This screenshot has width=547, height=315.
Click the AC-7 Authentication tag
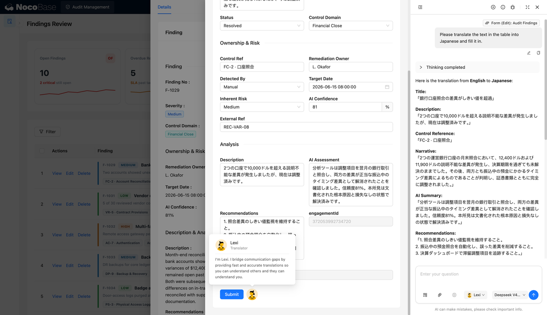click(123, 243)
